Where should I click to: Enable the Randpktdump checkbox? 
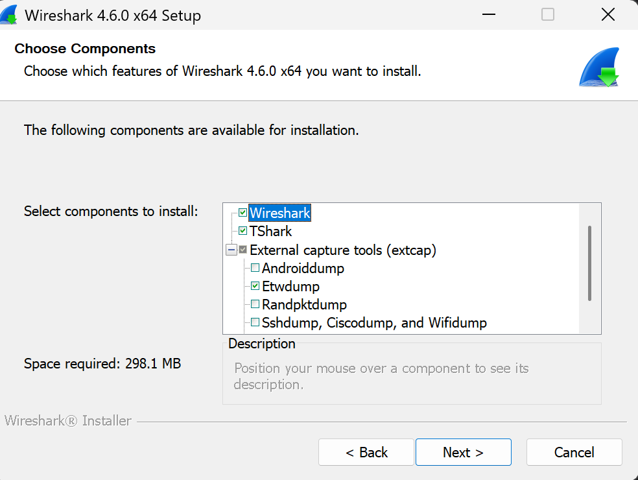255,304
